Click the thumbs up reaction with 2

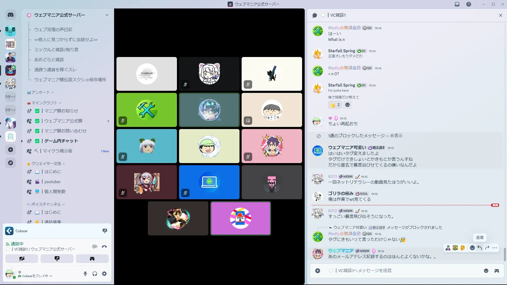335,105
